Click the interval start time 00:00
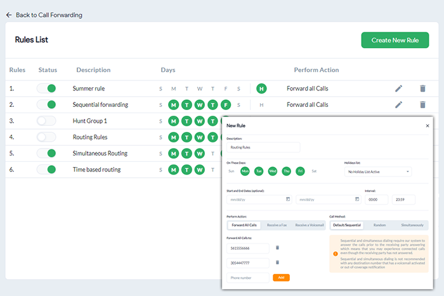This screenshot has width=444, height=296. pos(377,199)
